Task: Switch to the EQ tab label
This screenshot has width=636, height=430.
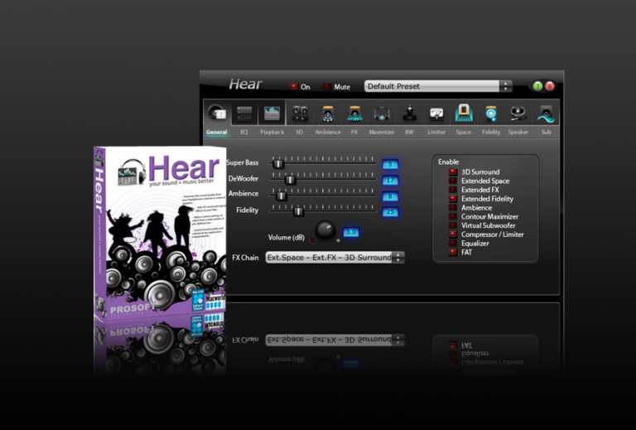Action: 243,132
